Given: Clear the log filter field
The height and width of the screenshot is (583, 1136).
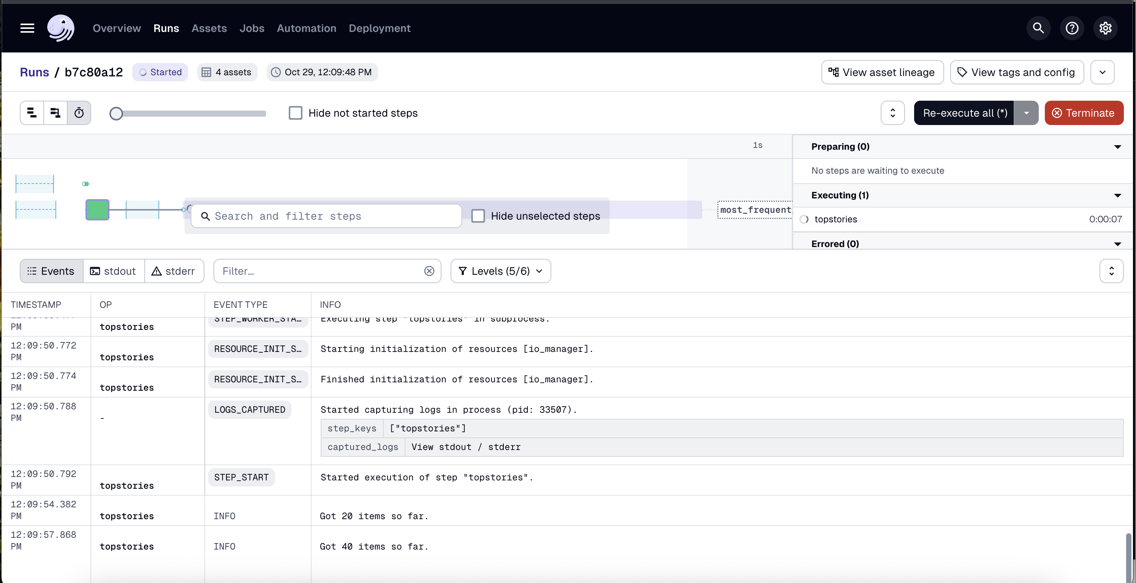Looking at the screenshot, I should 429,271.
